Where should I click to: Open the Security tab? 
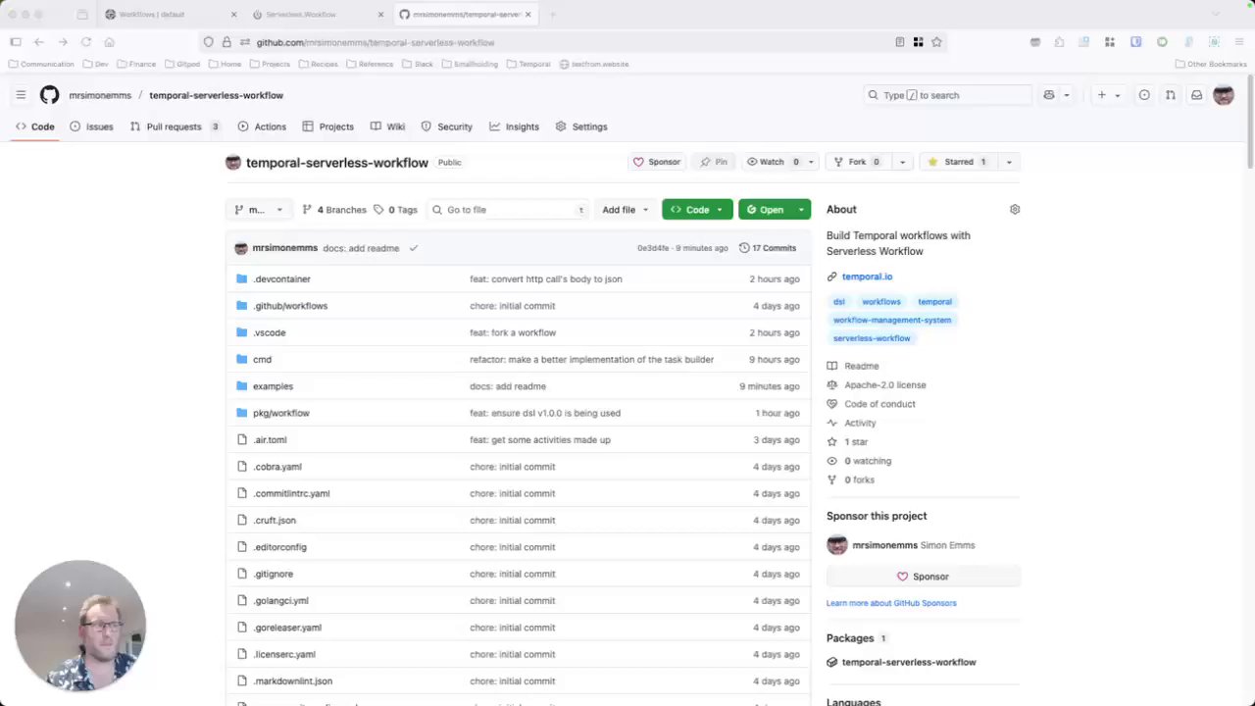[x=447, y=126]
